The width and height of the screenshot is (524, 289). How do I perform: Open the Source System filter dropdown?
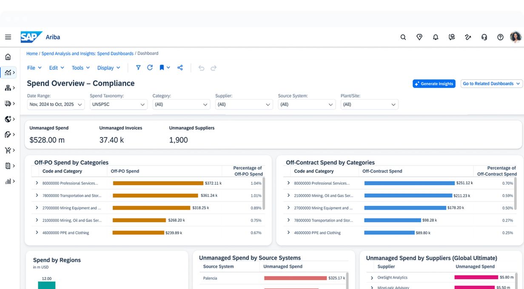coord(307,104)
